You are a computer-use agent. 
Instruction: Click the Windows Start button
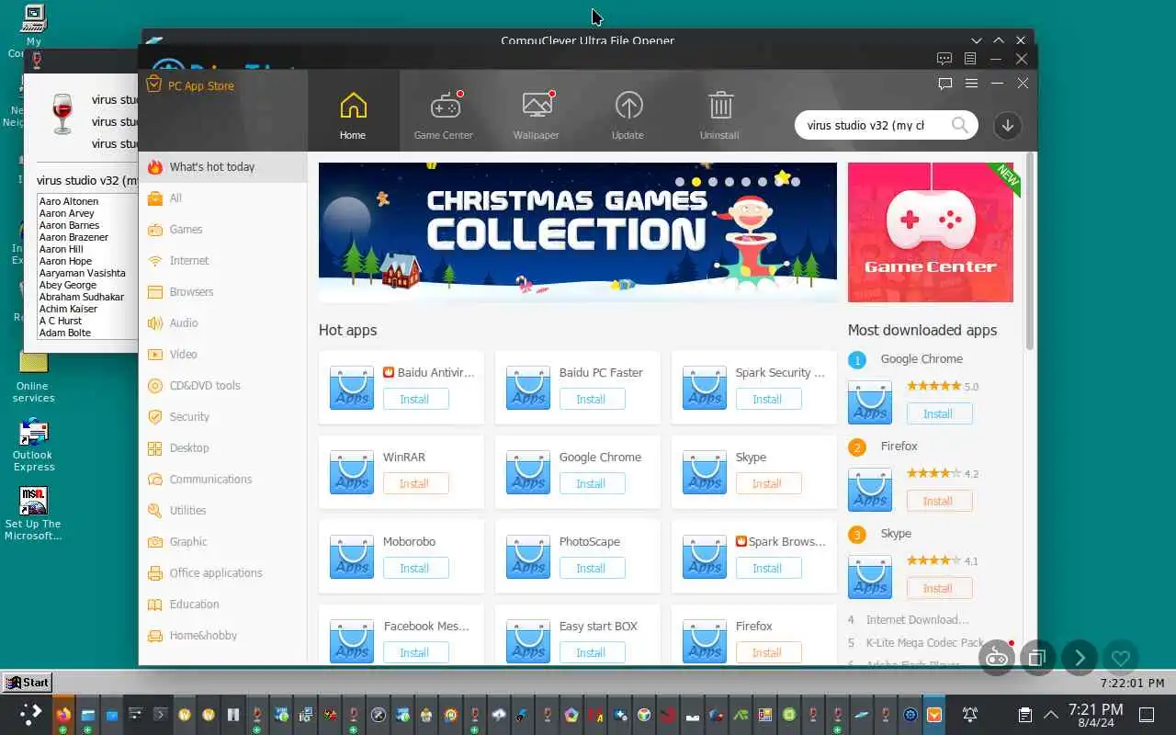[x=27, y=682]
